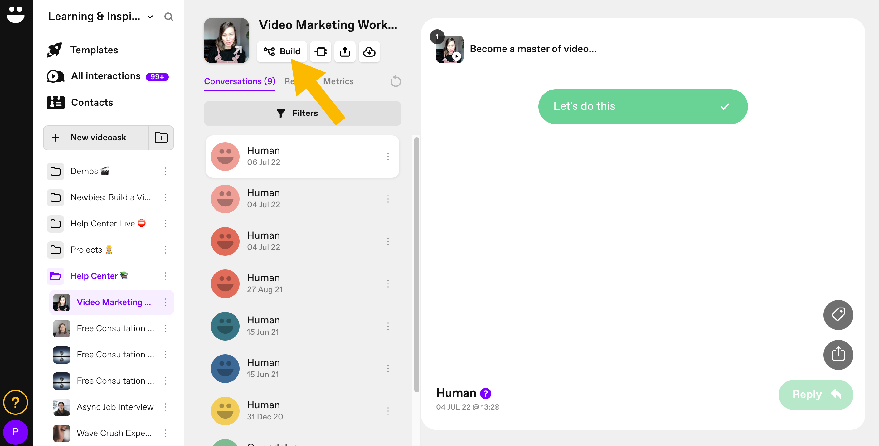Image resolution: width=879 pixels, height=446 pixels.
Task: Select Human conversation from 06 Jul 22
Action: [x=302, y=157]
